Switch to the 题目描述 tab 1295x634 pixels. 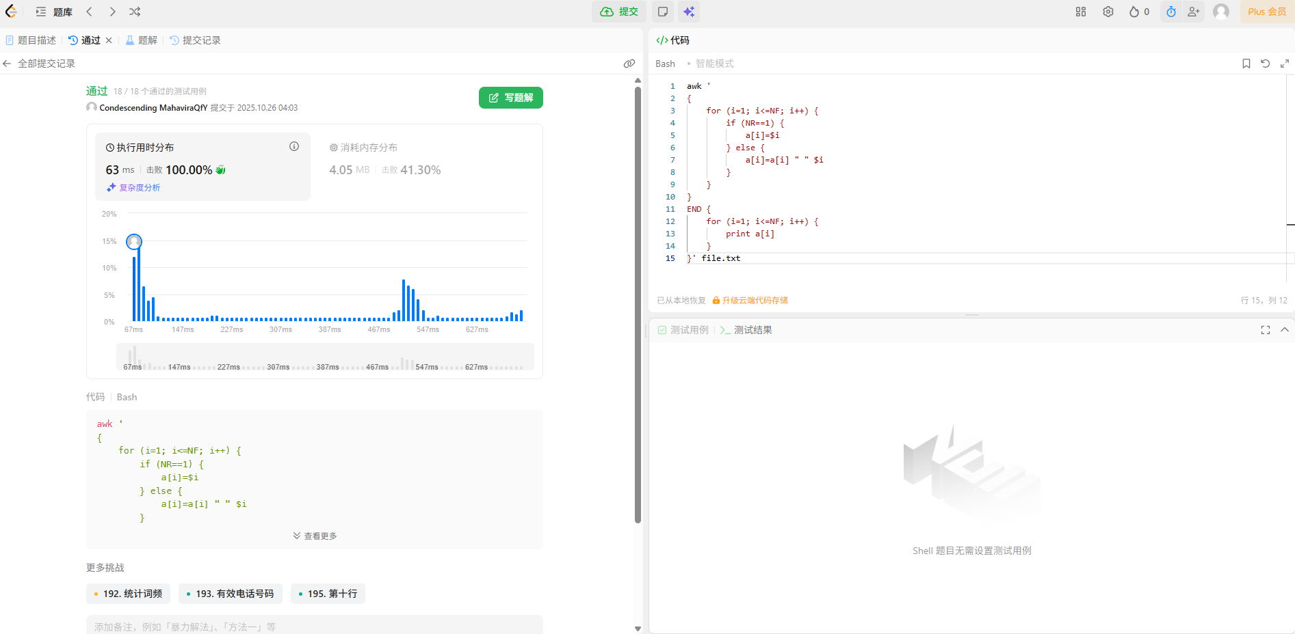click(31, 40)
